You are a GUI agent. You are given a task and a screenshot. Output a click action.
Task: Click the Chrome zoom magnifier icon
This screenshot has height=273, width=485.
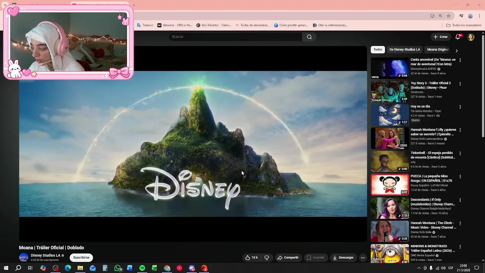point(440,16)
